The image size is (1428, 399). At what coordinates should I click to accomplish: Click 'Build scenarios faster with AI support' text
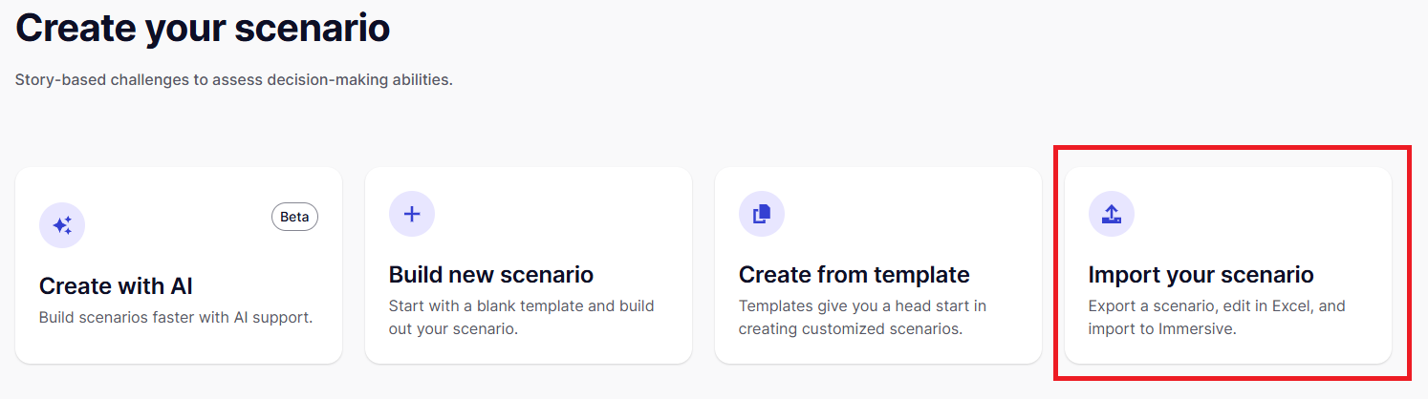click(x=176, y=317)
